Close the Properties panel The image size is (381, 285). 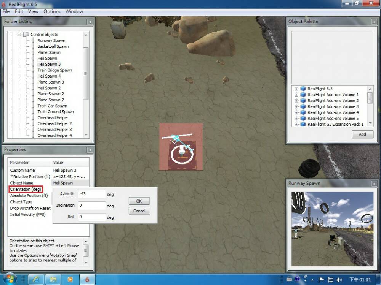(x=90, y=150)
